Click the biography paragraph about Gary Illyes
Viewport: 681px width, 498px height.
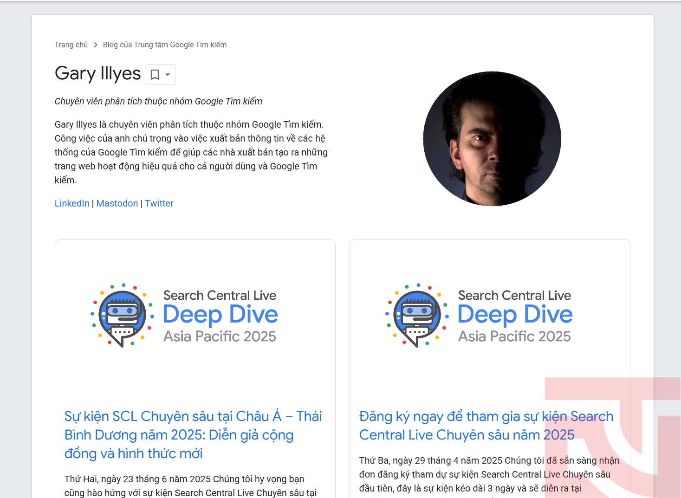(191, 152)
